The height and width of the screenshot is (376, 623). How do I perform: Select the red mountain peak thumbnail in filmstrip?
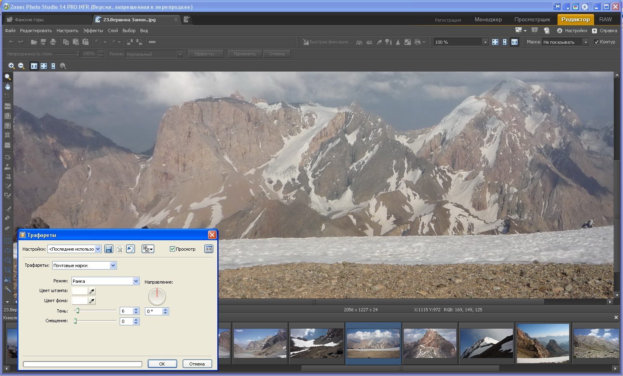430,343
